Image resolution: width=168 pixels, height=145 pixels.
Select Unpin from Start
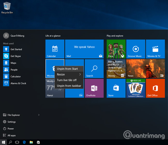point(69,69)
